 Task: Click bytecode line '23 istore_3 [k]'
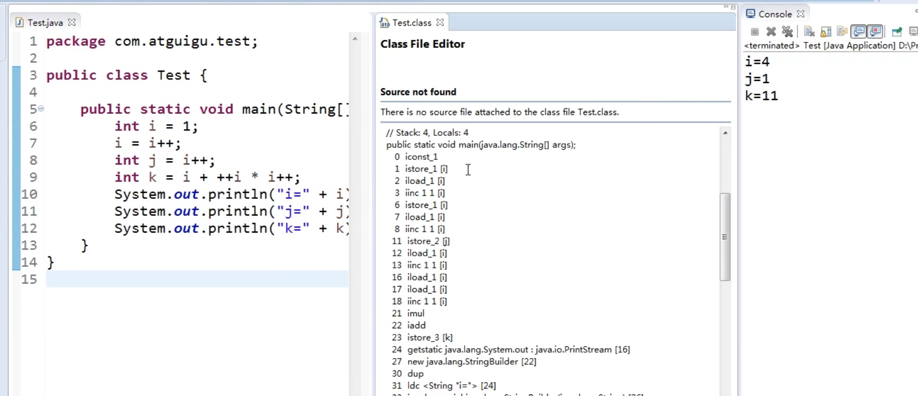[x=422, y=337]
